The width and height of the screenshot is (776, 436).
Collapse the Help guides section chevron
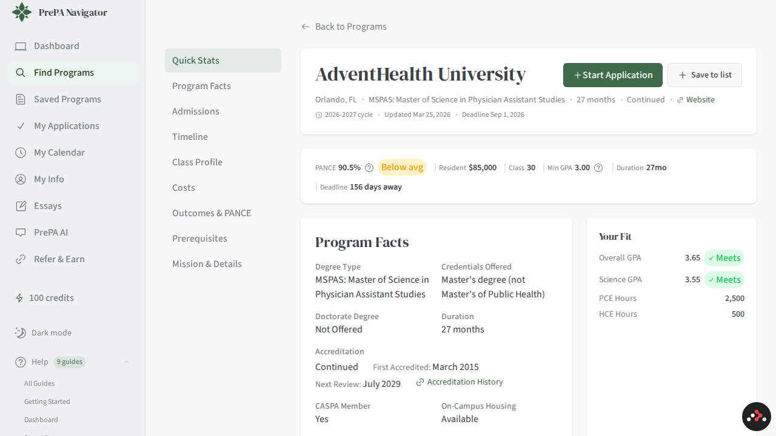click(127, 362)
